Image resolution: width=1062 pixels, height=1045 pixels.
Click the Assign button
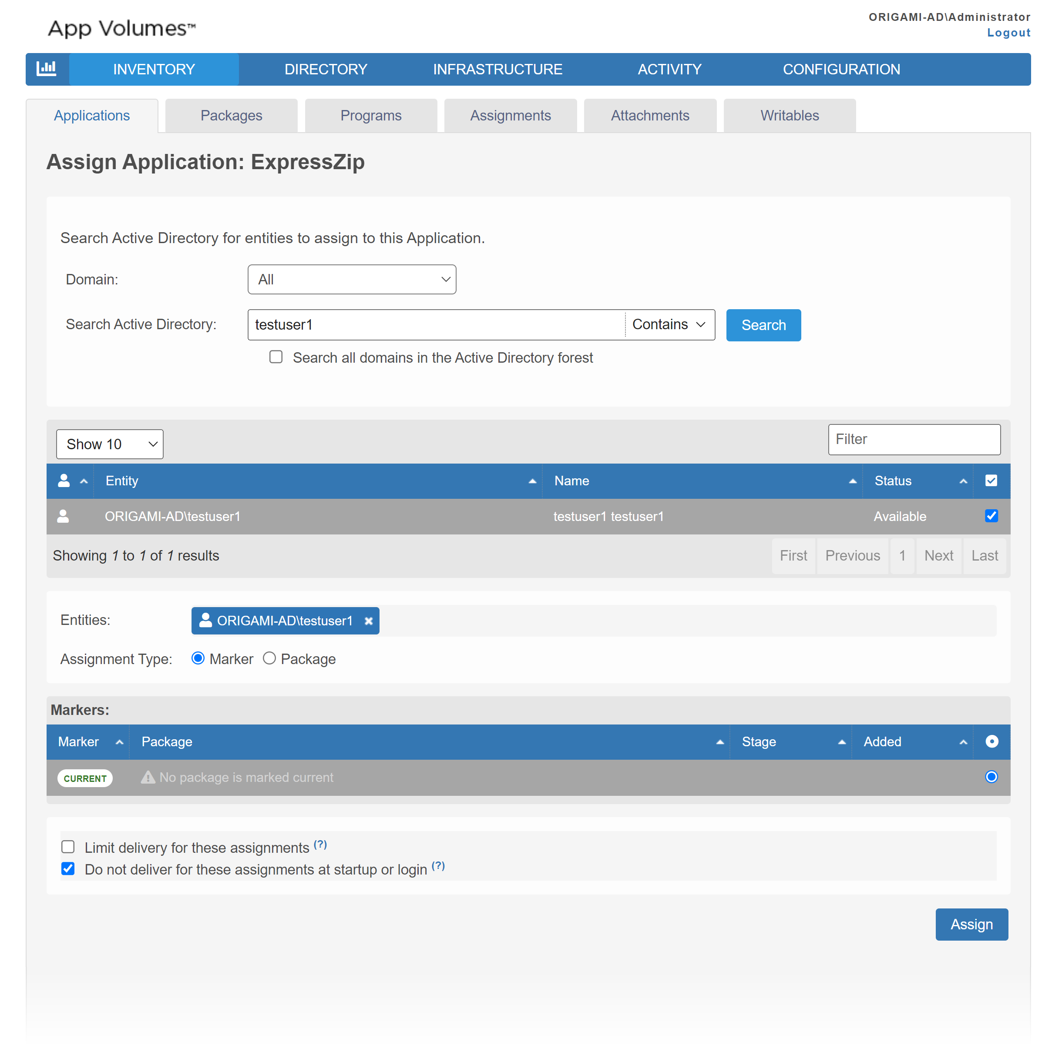click(971, 924)
